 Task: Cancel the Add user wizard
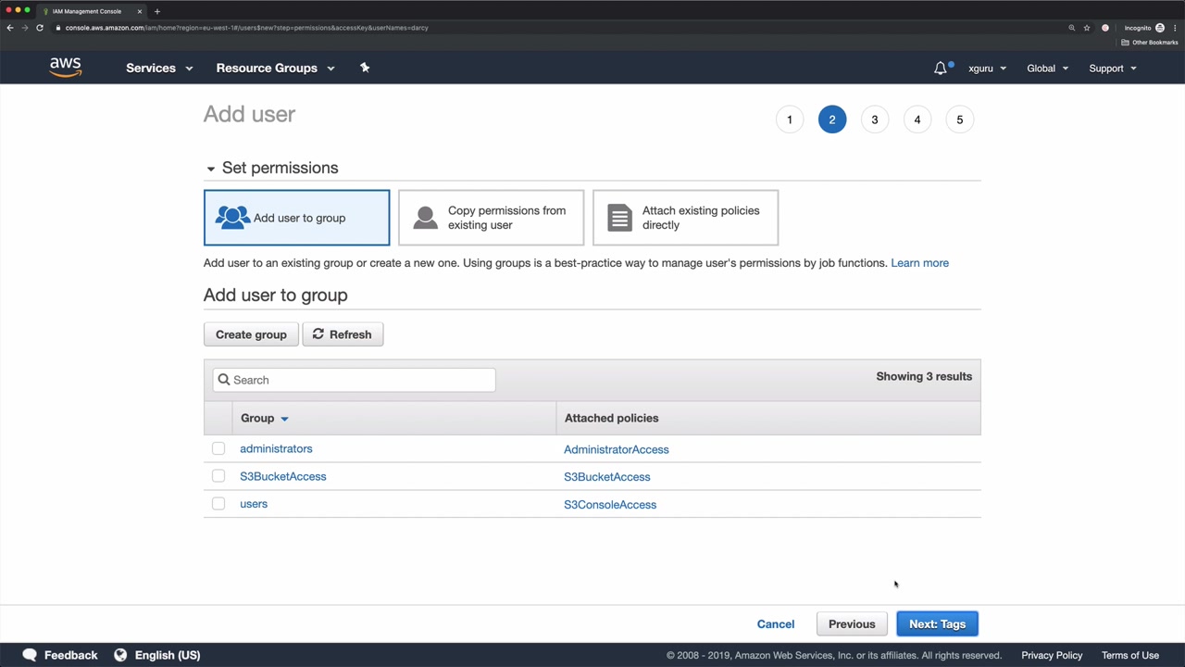[x=776, y=624]
